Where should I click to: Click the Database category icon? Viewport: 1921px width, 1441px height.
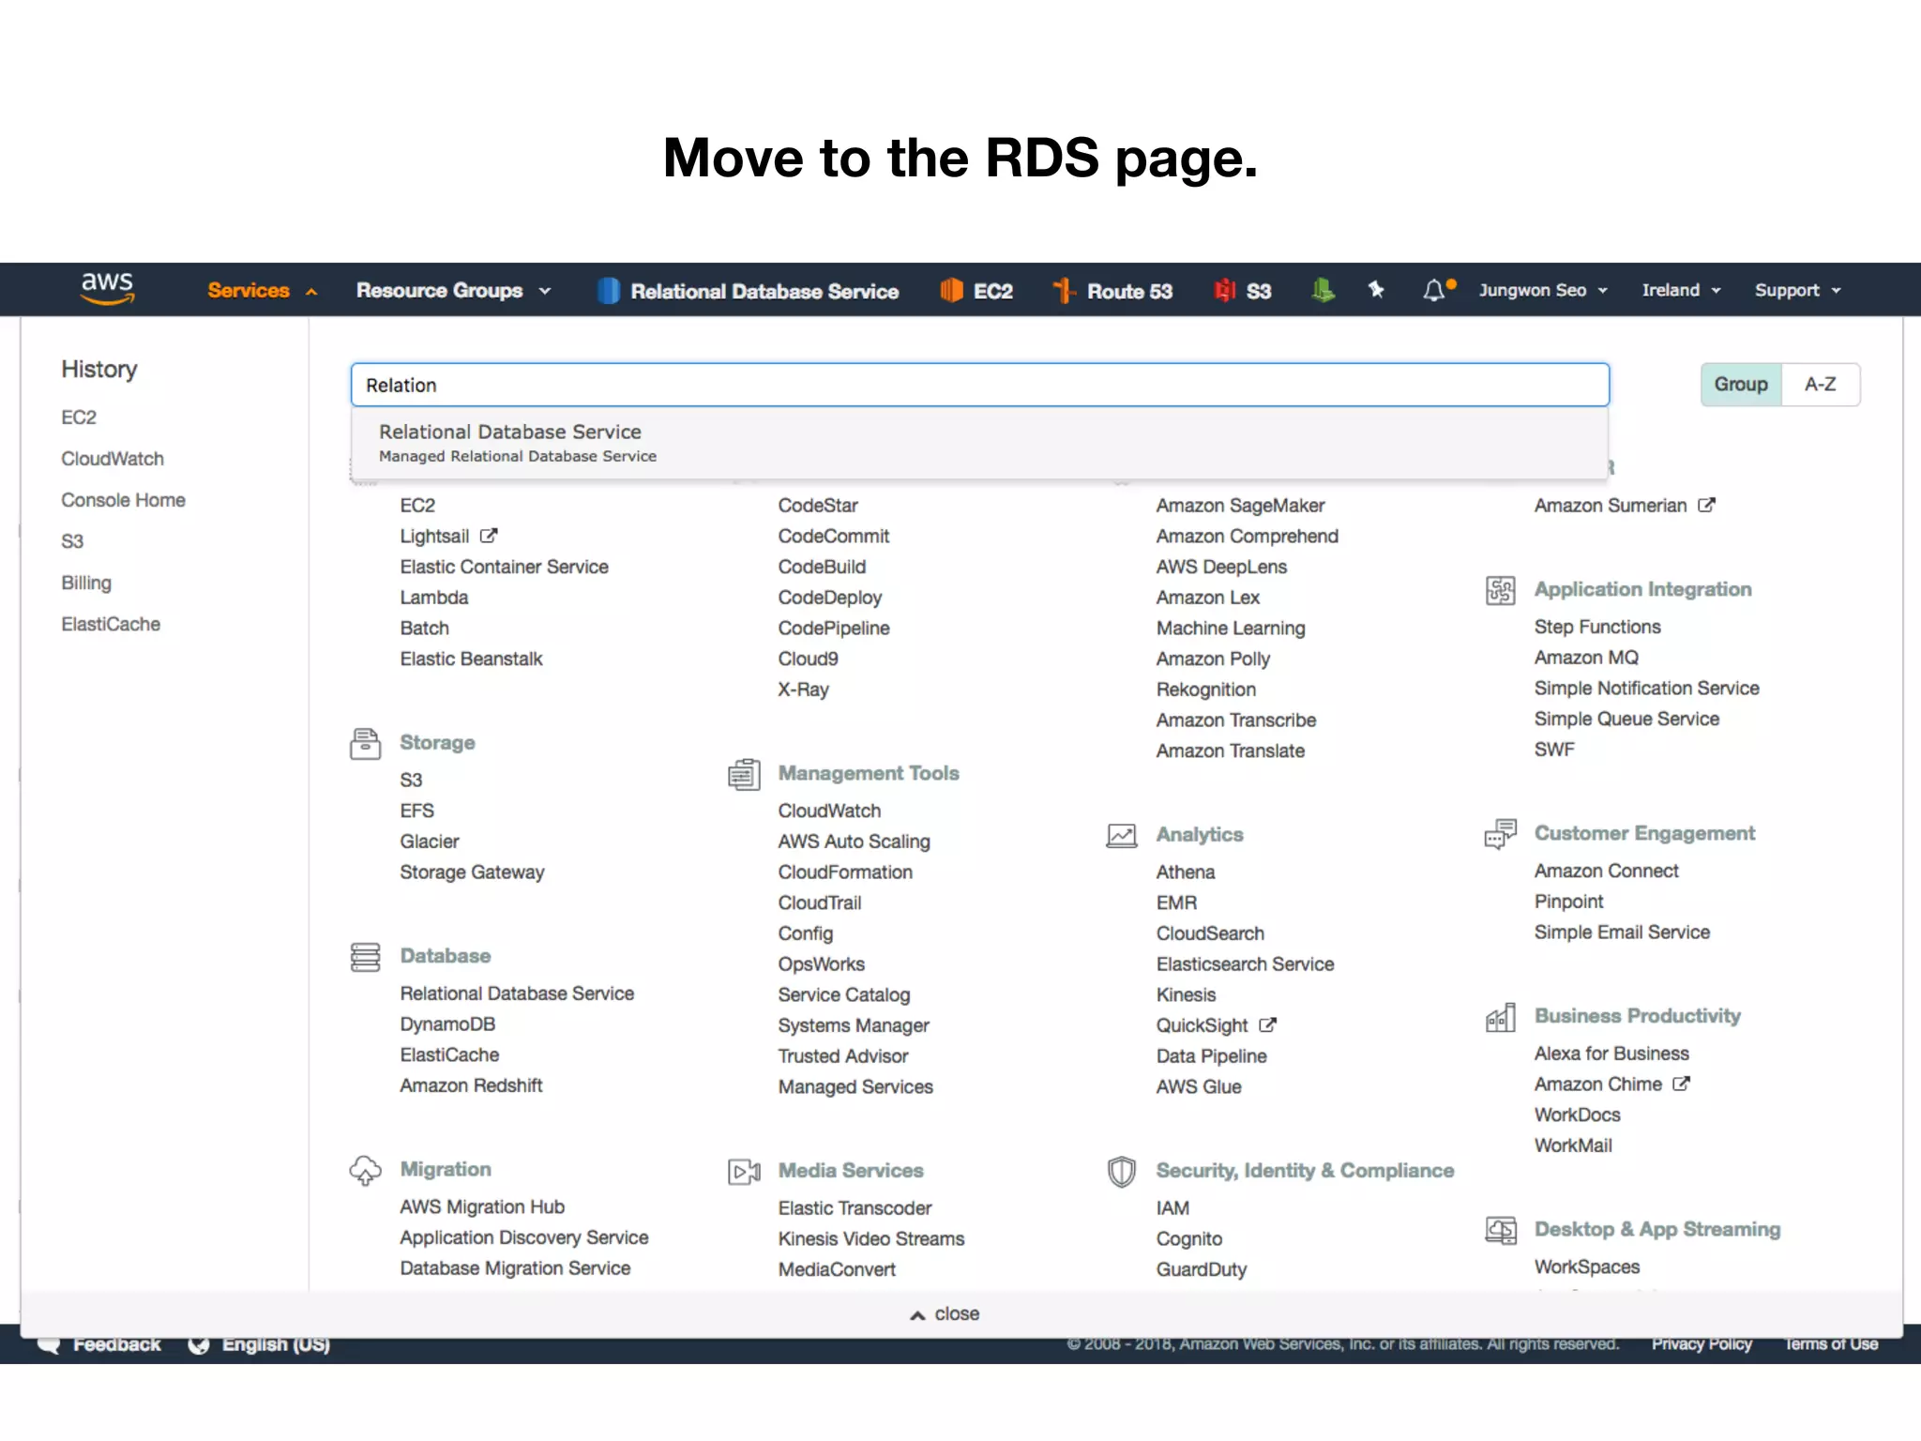point(365,957)
